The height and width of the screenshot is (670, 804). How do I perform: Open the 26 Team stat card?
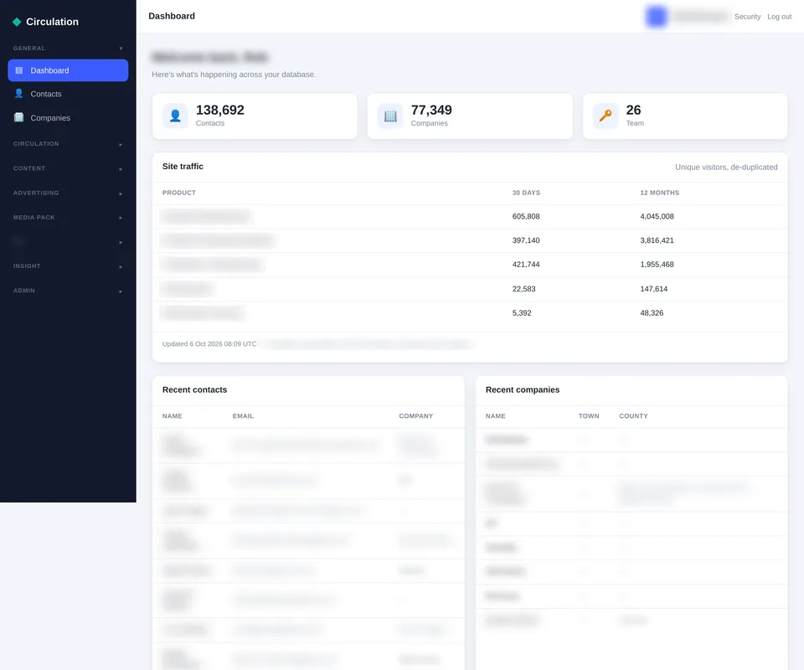(685, 116)
